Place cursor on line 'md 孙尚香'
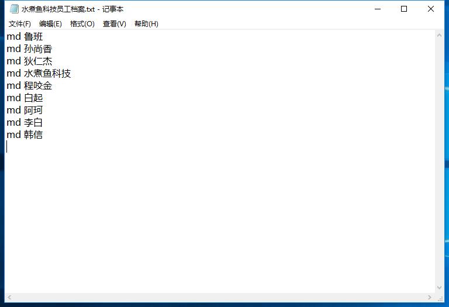Viewport: 449px width, 307px height. [29, 49]
